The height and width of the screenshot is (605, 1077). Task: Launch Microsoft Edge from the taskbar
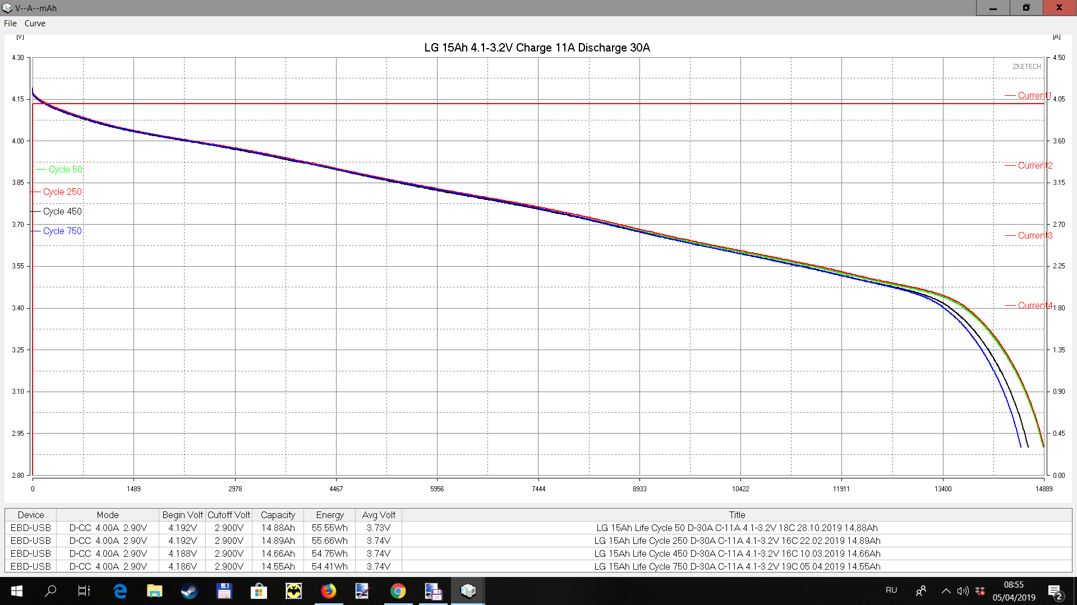[120, 591]
